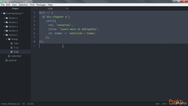The image size is (188, 106).
Task: Open the File menu
Action: (x=3, y=5)
